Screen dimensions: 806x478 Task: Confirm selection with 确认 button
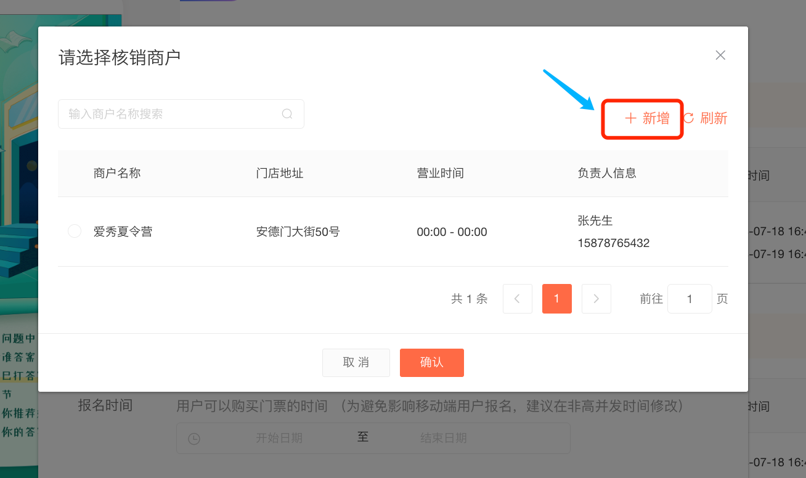[x=431, y=362]
